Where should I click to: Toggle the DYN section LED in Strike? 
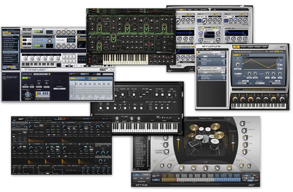pyautogui.click(x=241, y=160)
